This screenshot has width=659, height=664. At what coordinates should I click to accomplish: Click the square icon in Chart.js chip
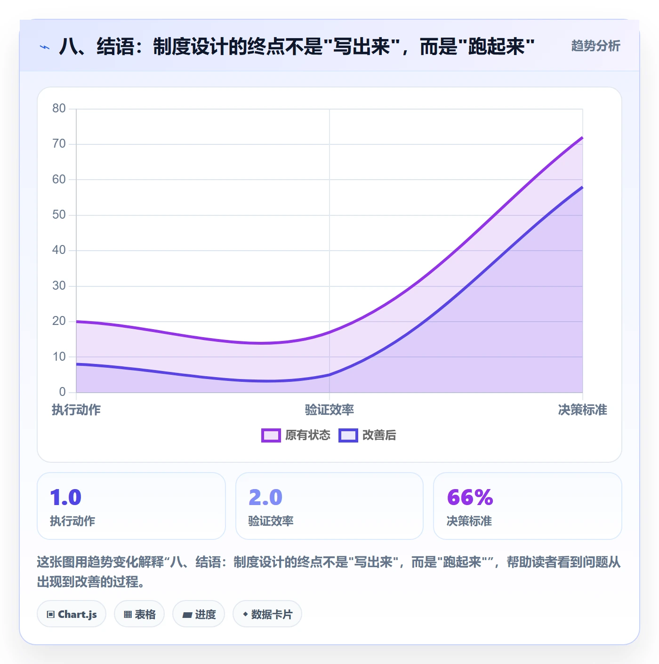click(51, 615)
